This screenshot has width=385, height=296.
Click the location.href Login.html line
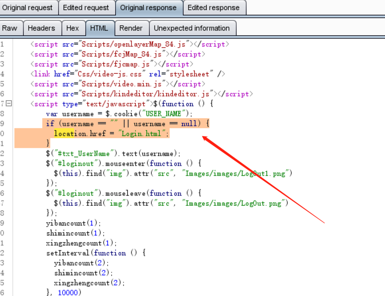[x=111, y=134]
